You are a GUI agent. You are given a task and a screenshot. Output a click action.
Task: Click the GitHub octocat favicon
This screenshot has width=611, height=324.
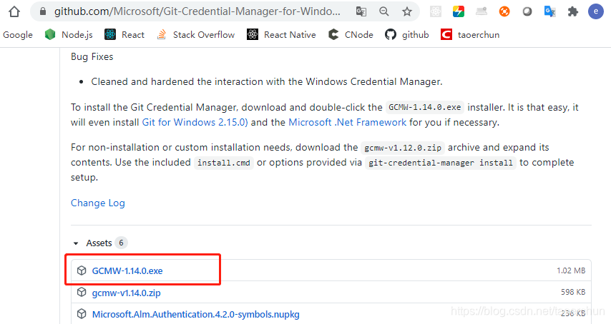(x=391, y=34)
